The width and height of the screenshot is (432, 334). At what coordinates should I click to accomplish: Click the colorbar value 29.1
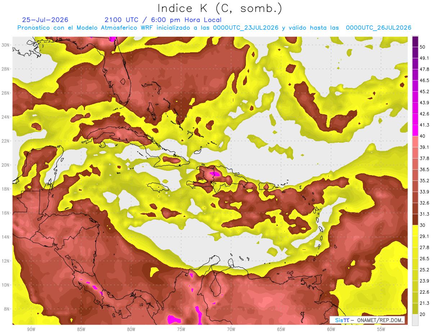click(x=424, y=236)
